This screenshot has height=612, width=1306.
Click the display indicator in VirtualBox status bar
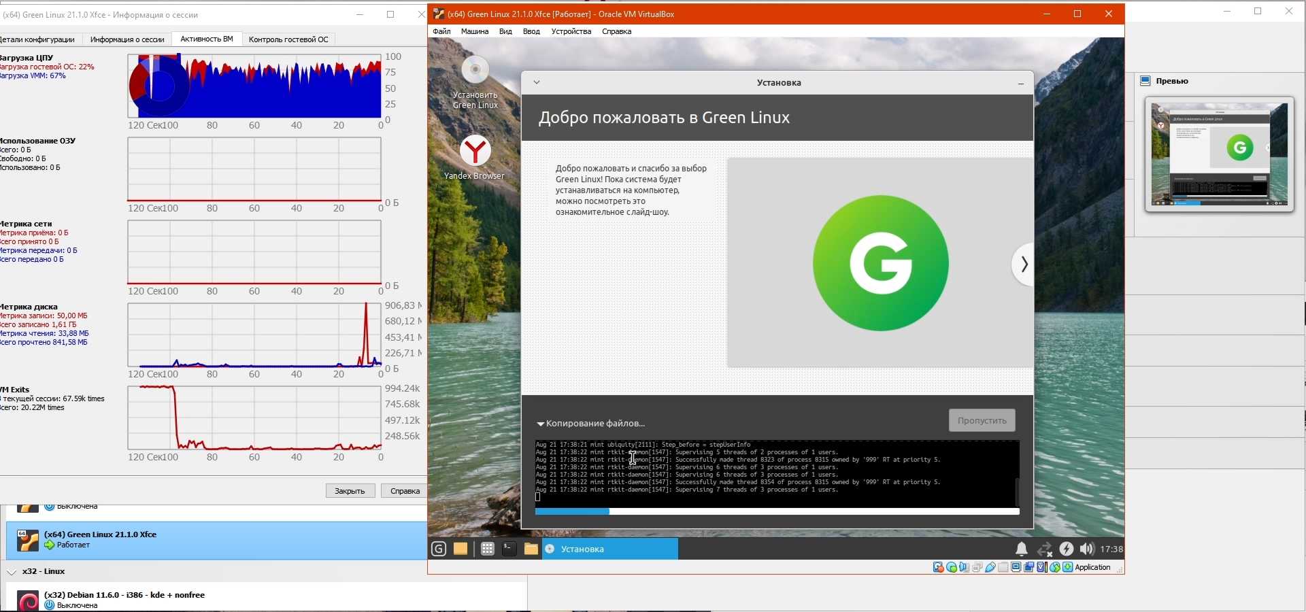(1016, 567)
